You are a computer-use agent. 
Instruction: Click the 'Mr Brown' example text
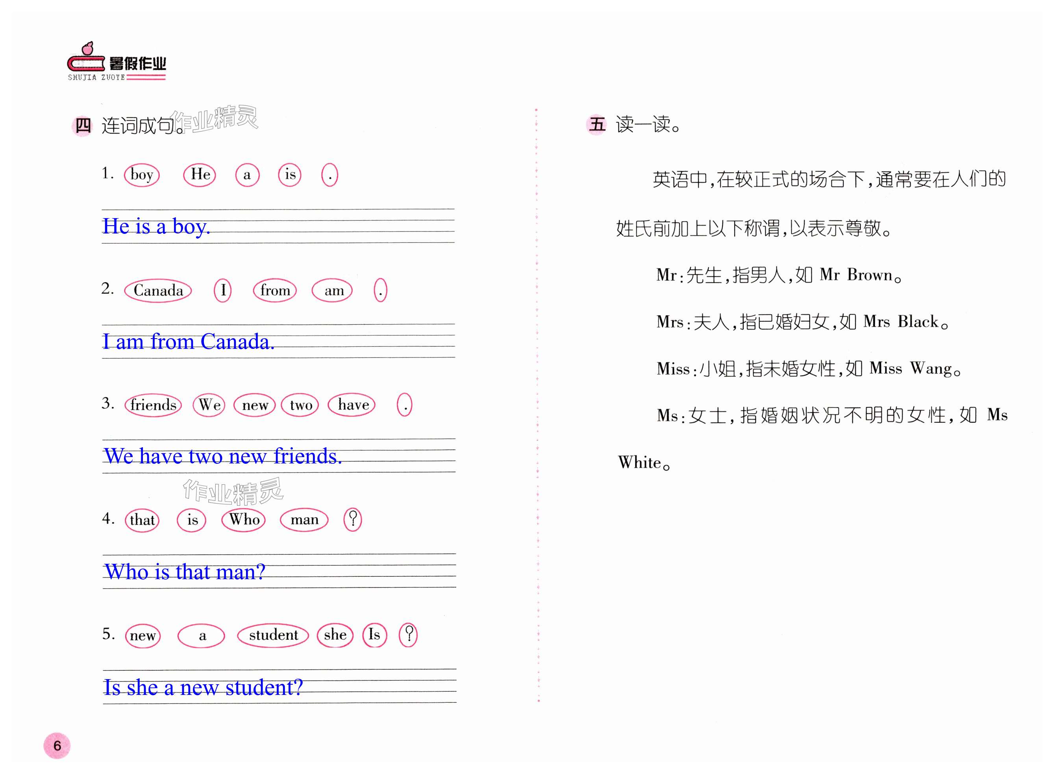[x=856, y=275]
